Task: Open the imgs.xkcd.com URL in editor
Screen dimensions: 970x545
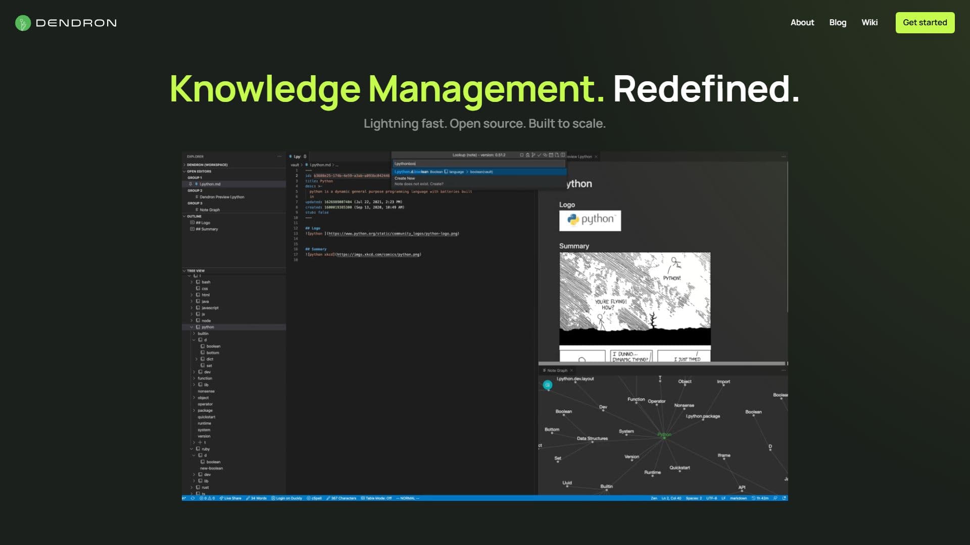Action: 378,255
